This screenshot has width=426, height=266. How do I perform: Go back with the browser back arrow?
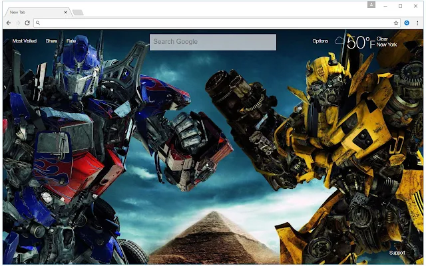9,23
